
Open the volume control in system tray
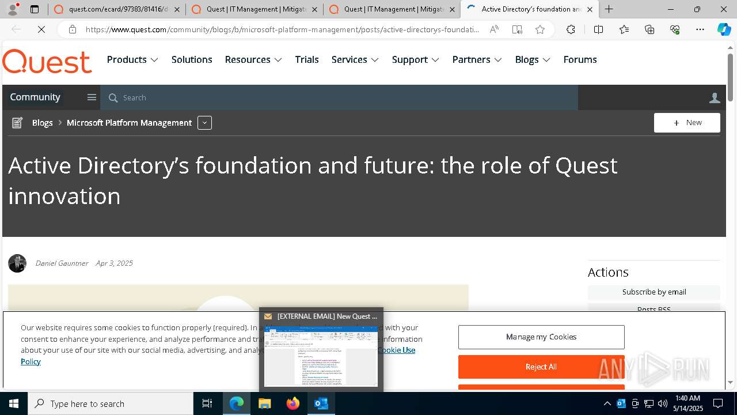coord(663,403)
